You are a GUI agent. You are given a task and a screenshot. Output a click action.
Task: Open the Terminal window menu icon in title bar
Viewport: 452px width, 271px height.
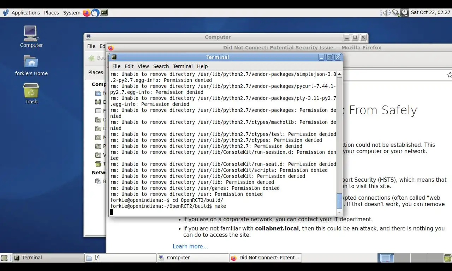coord(114,57)
